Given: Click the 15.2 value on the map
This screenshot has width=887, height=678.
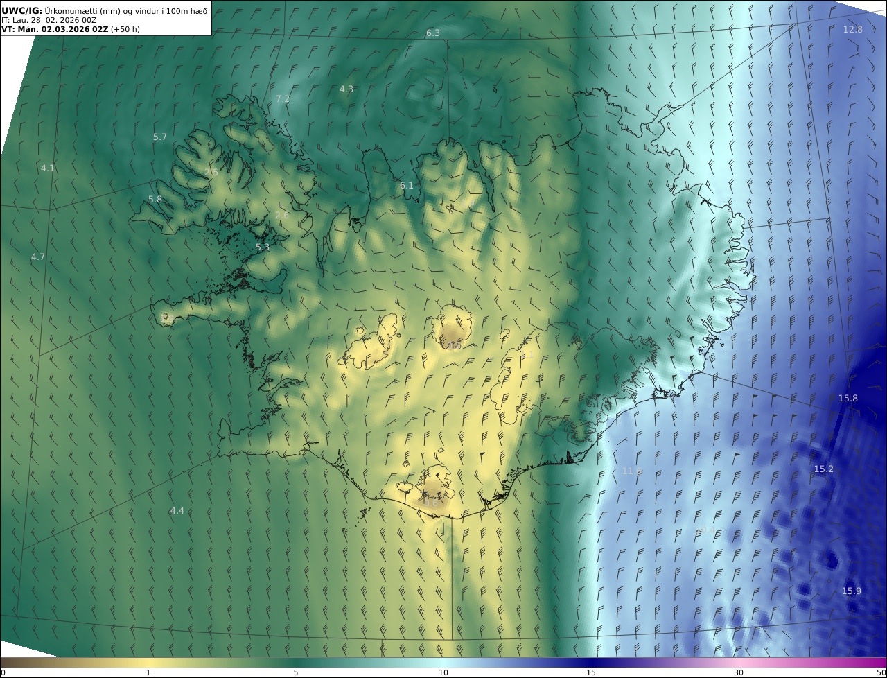Looking at the screenshot, I should coord(824,469).
